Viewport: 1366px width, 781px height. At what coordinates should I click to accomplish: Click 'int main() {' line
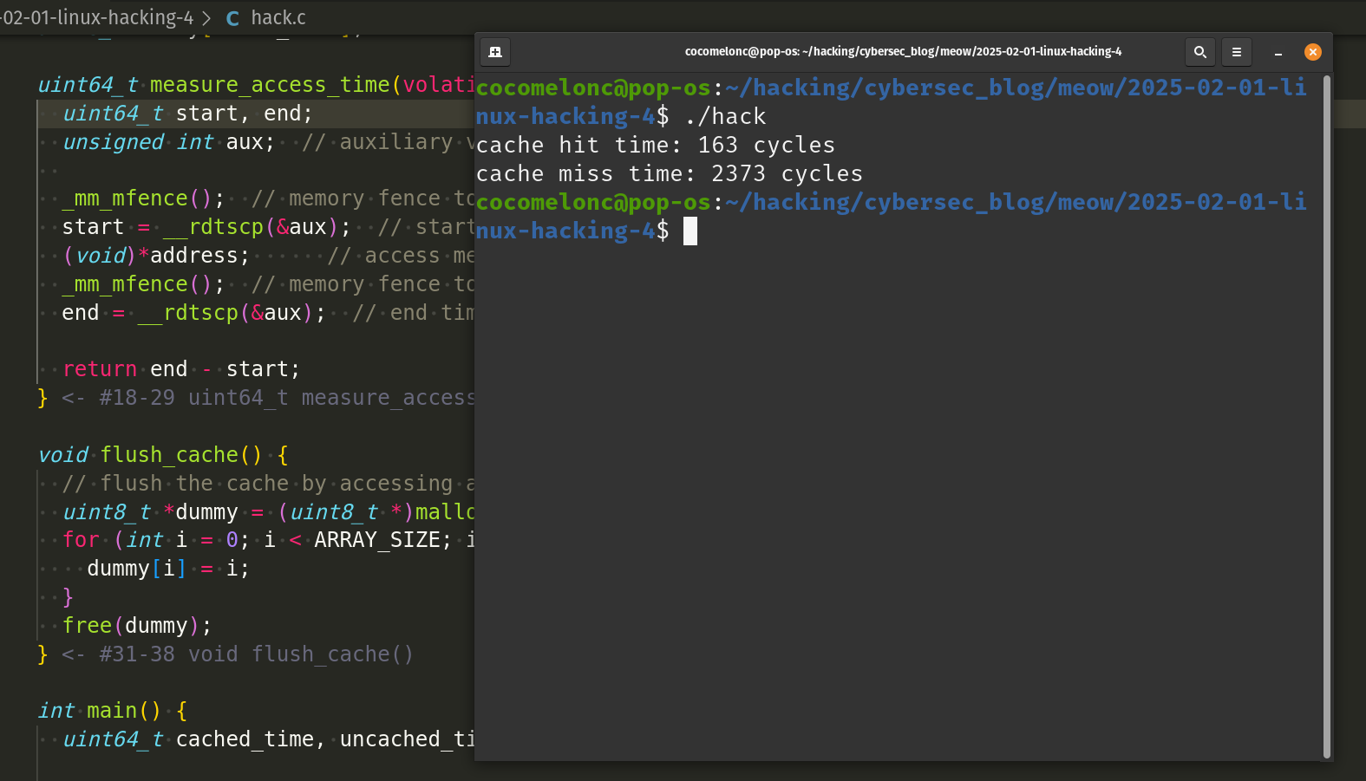pyautogui.click(x=113, y=711)
